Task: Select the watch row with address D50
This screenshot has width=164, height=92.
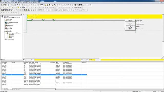Action: [44, 64]
